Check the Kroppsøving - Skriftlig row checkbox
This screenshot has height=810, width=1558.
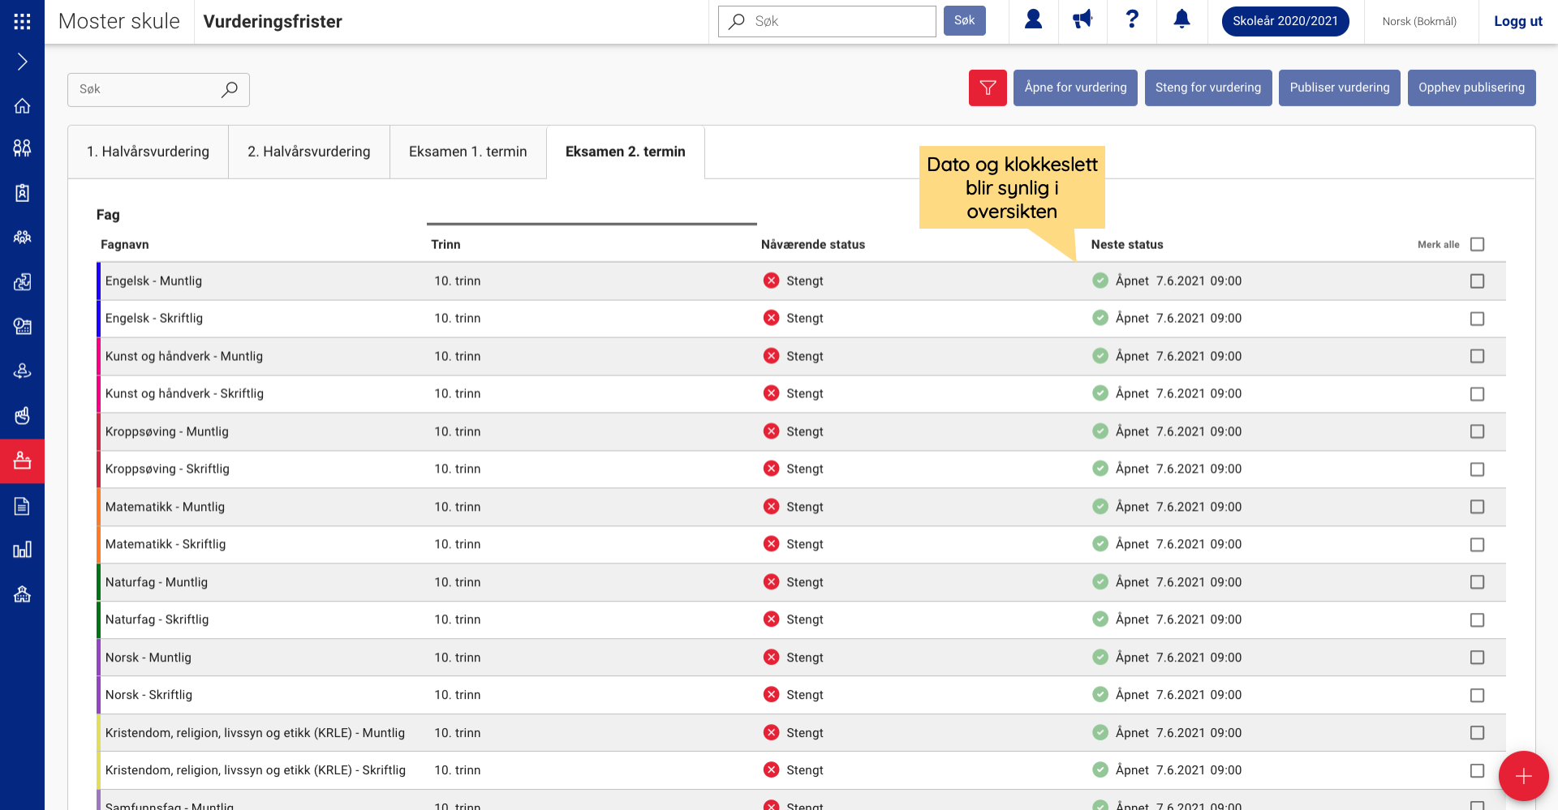(1477, 469)
